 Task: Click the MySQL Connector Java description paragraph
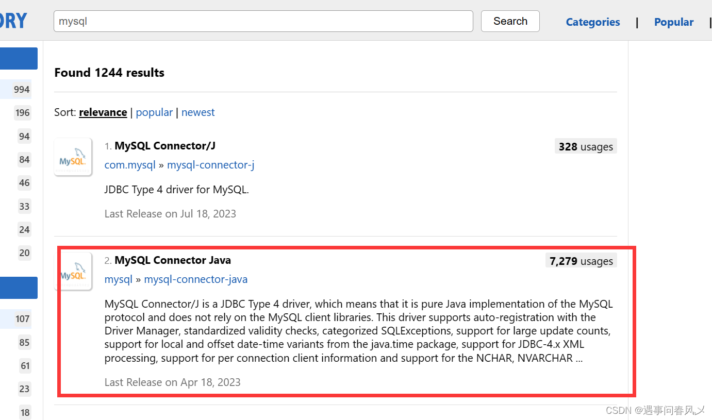[x=359, y=331]
